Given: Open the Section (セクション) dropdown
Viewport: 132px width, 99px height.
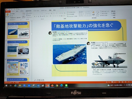Looking at the screenshot, I should 29,17.
